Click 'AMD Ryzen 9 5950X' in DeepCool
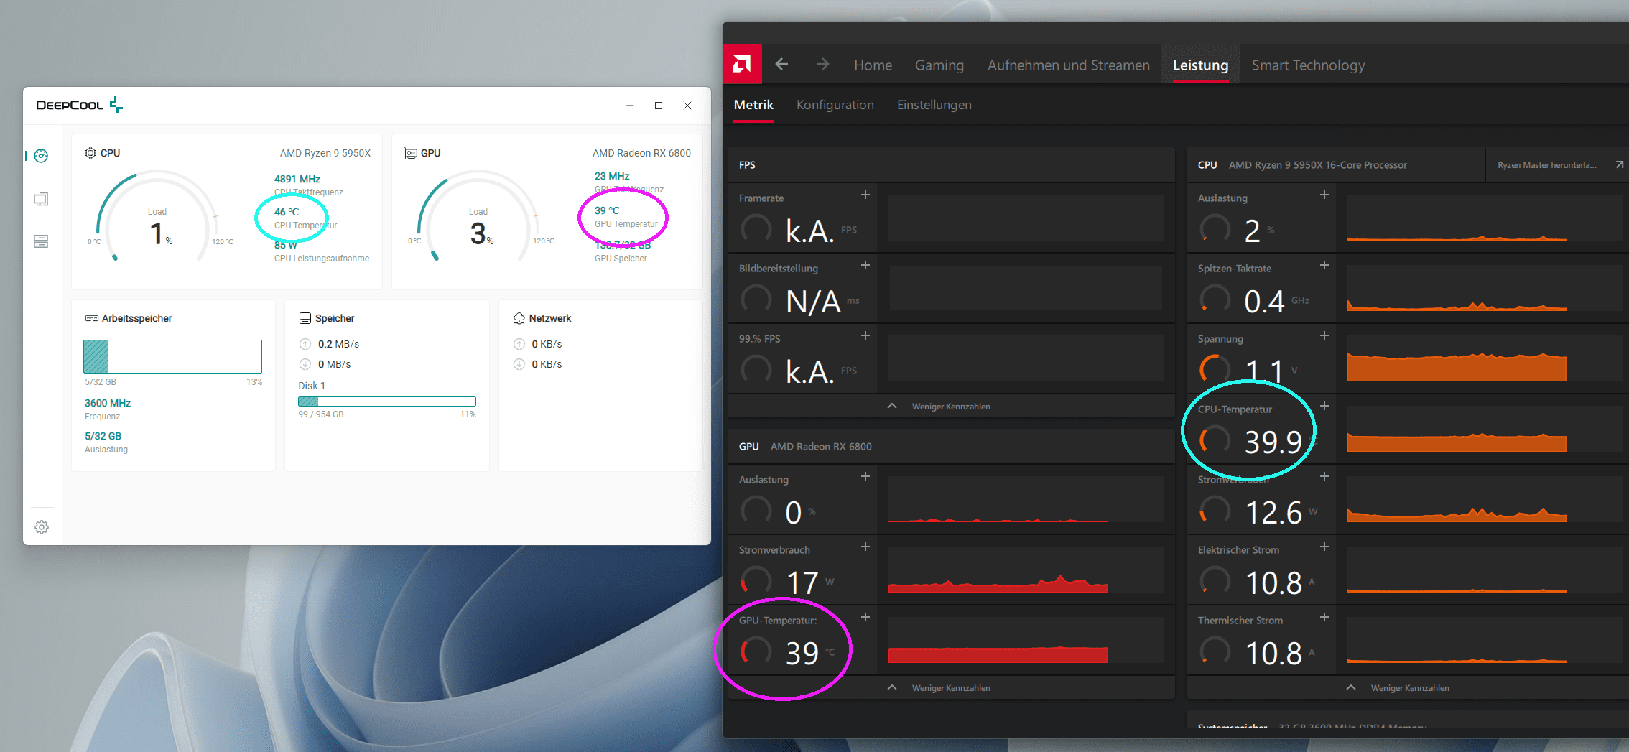This screenshot has height=752, width=1629. point(325,153)
